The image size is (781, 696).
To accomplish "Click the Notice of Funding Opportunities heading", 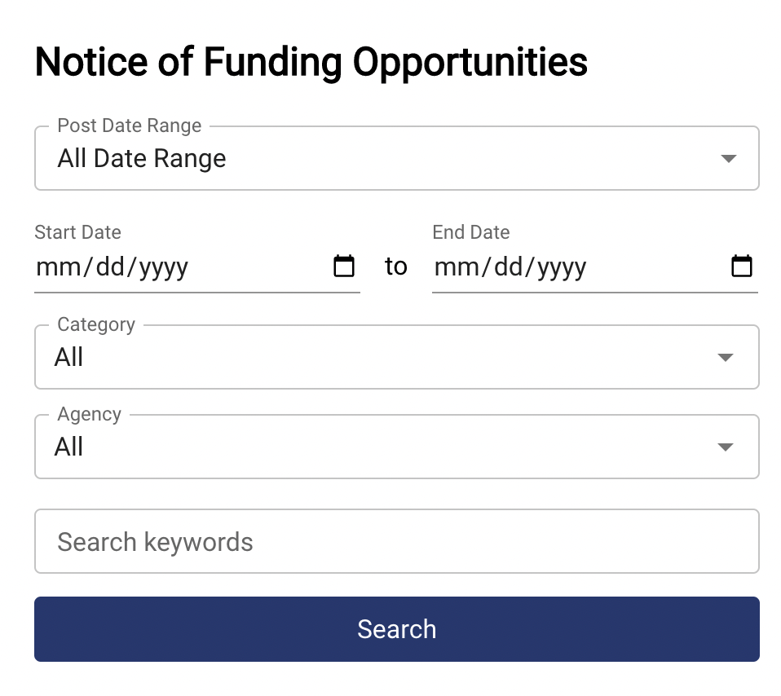I will click(311, 62).
